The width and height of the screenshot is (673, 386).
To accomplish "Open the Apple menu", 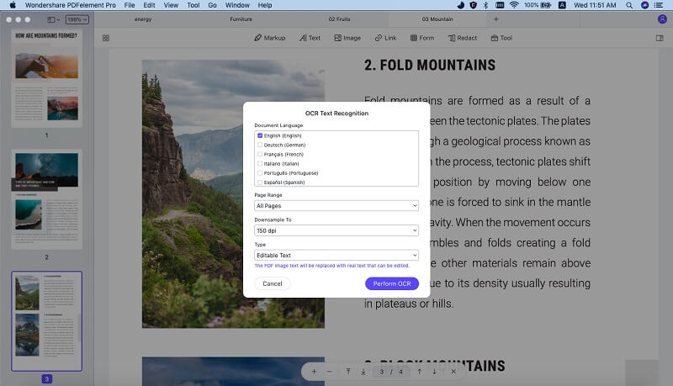I will (13, 5).
